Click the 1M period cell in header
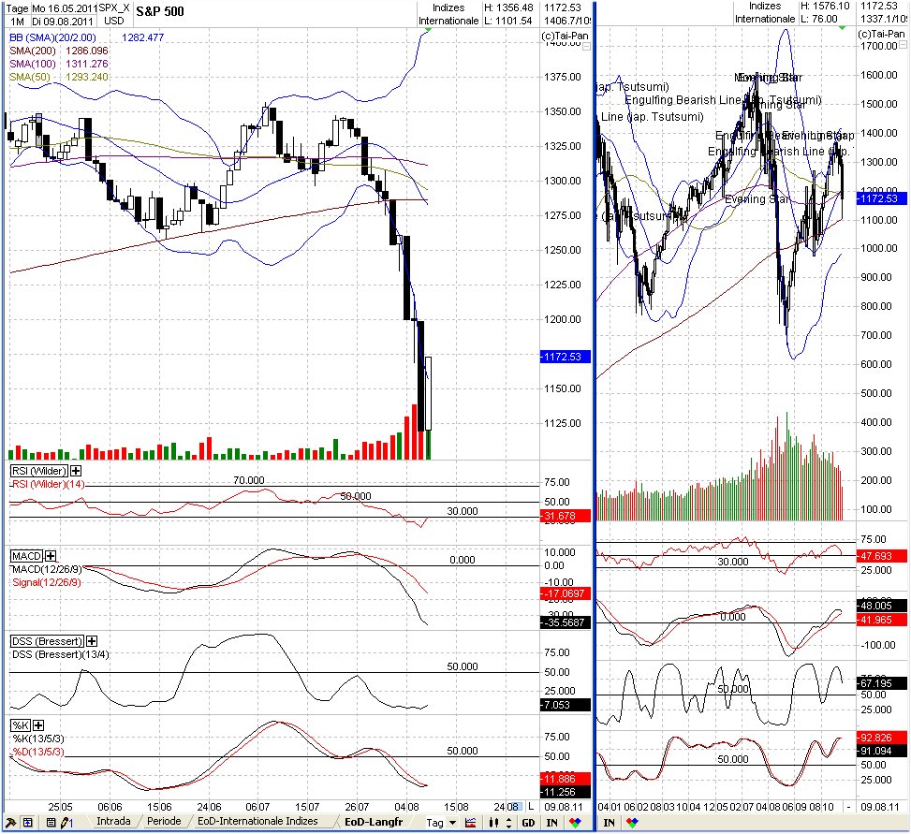The width and height of the screenshot is (911, 834). (17, 21)
